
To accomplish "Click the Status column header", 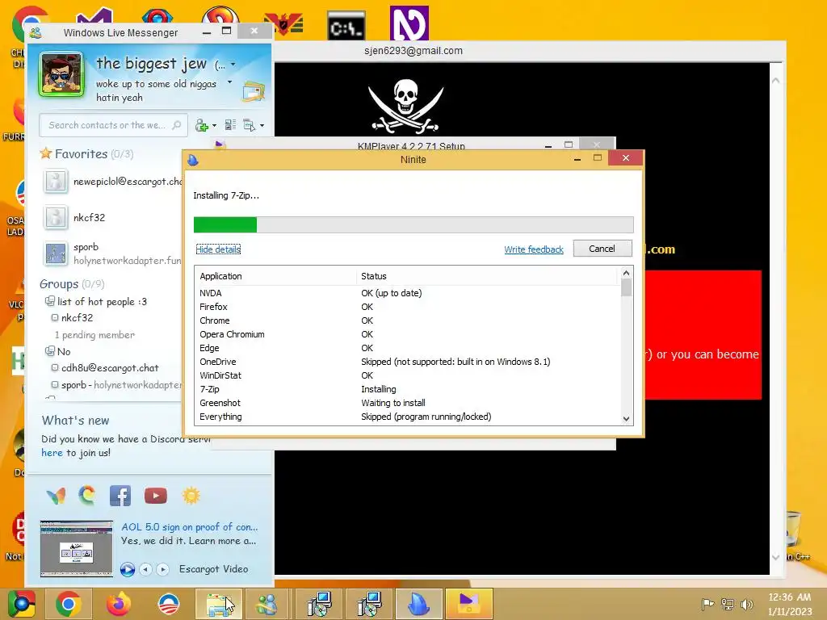I will [x=486, y=276].
